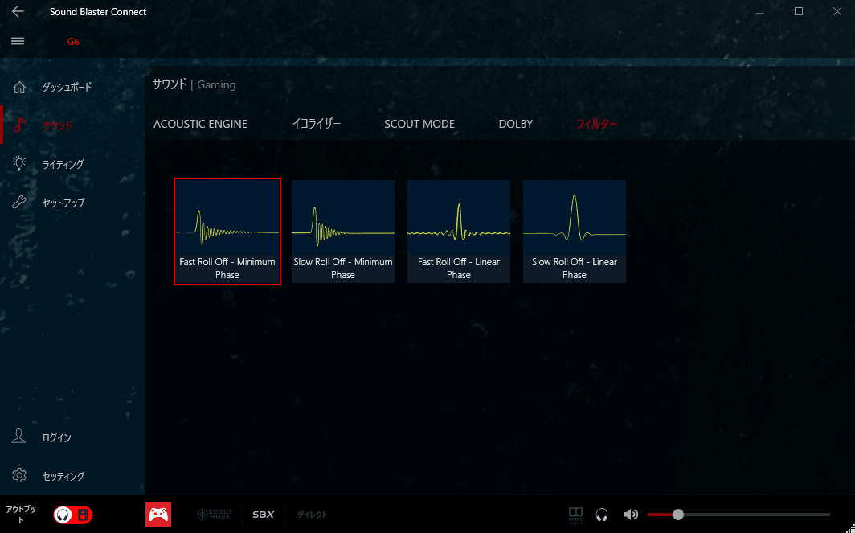Open the hamburger navigation menu
The height and width of the screenshot is (533, 855).
tap(18, 42)
